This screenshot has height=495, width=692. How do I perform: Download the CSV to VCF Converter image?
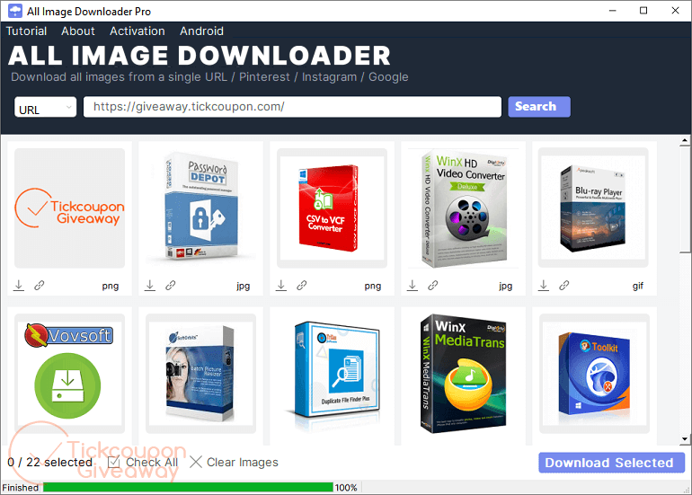click(x=281, y=286)
